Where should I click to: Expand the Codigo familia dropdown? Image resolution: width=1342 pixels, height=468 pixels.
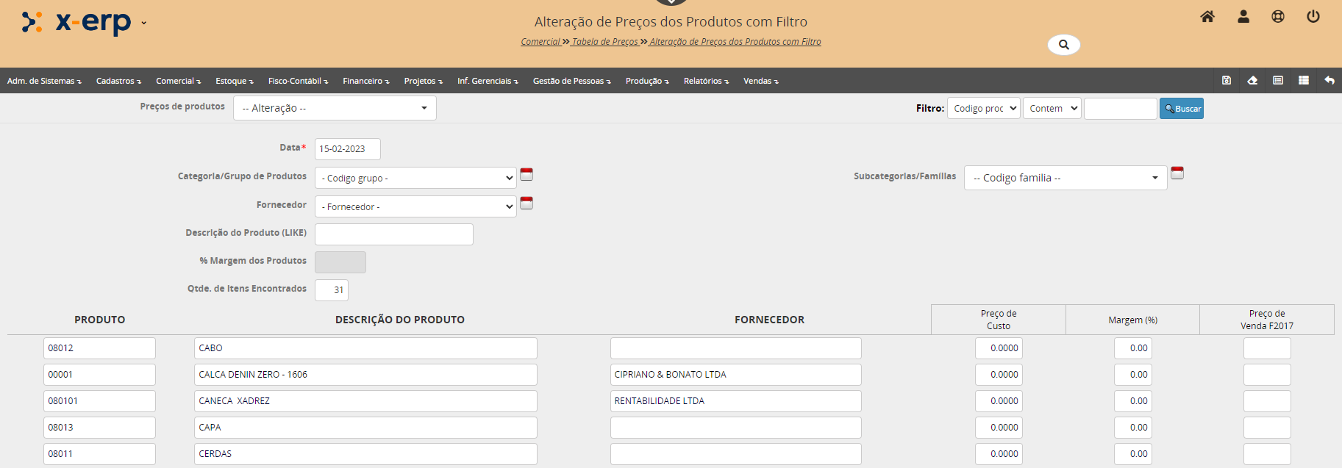(x=1065, y=178)
